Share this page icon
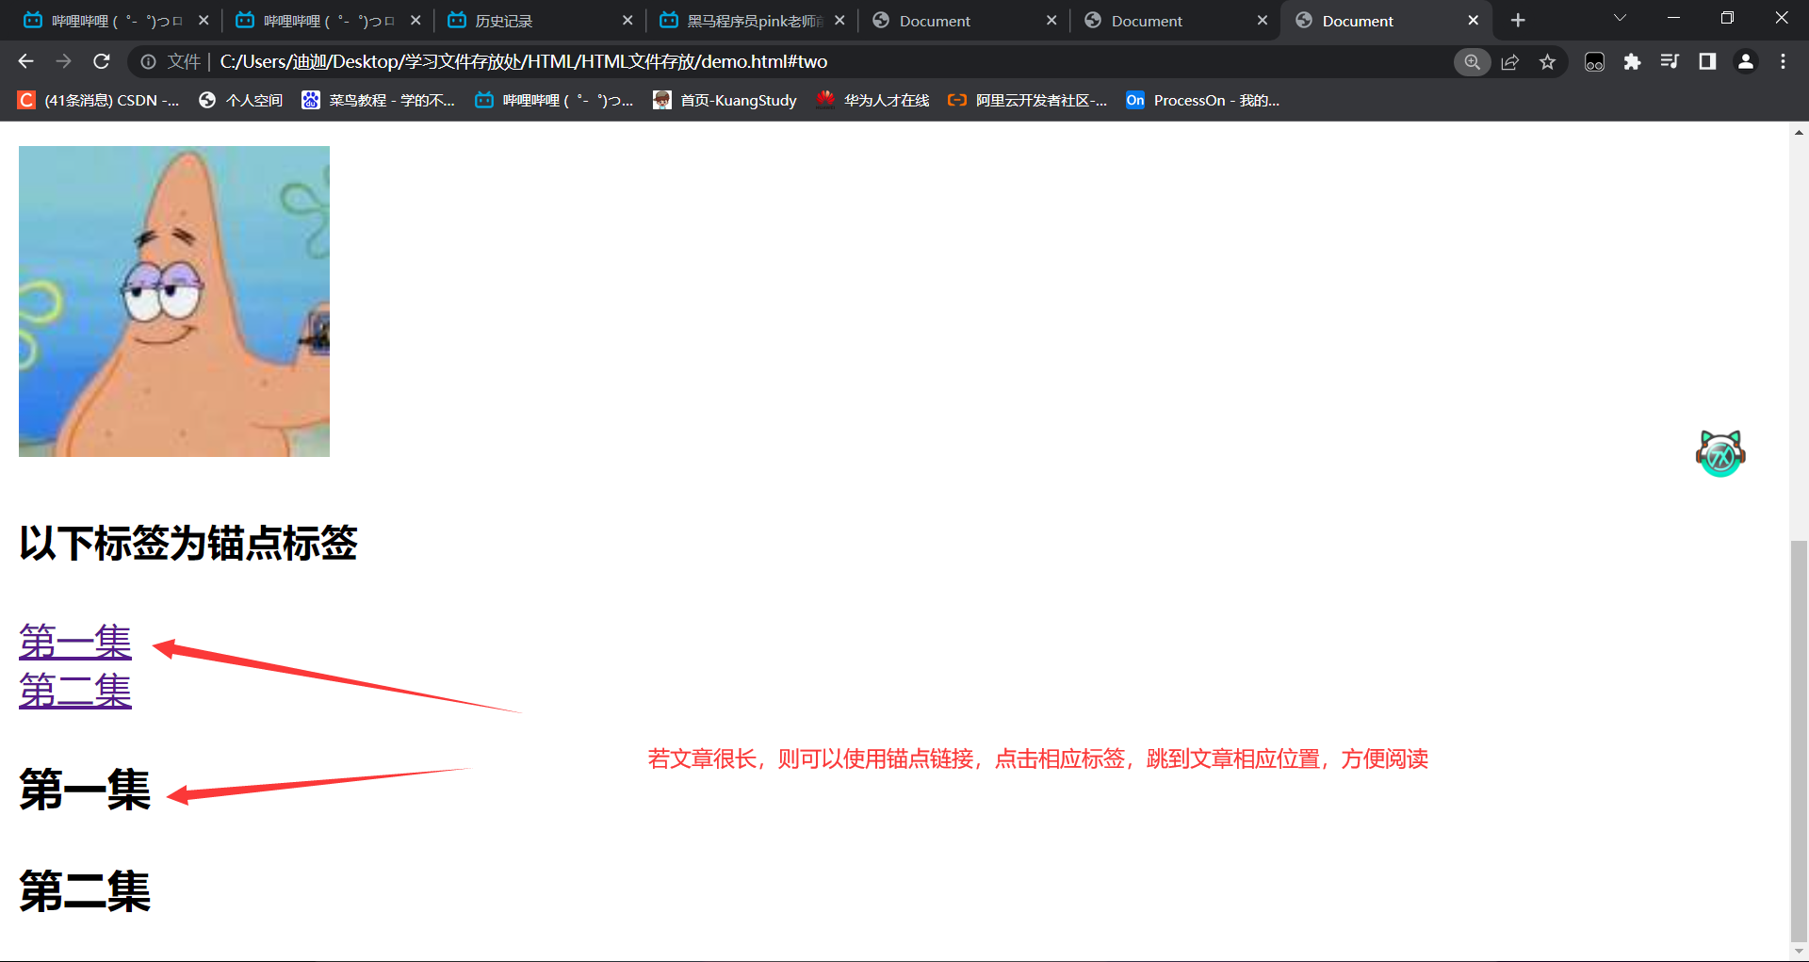The image size is (1809, 962). 1510,61
